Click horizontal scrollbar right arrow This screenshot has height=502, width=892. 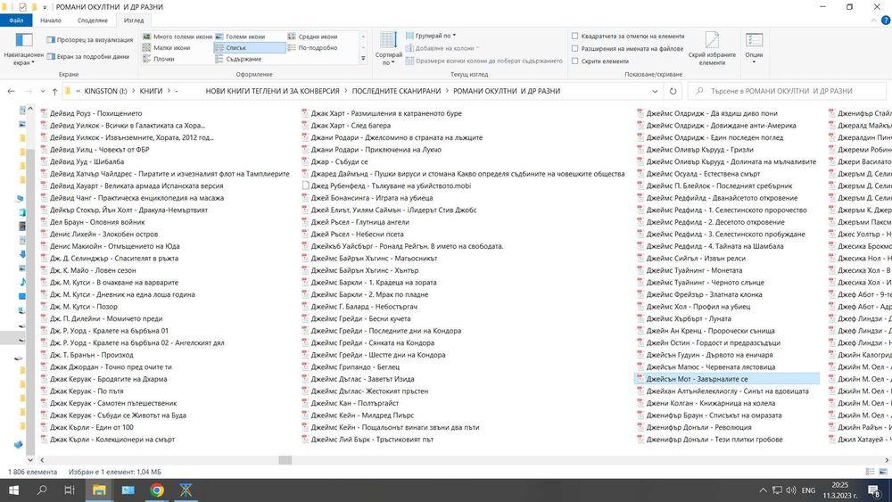(x=887, y=460)
